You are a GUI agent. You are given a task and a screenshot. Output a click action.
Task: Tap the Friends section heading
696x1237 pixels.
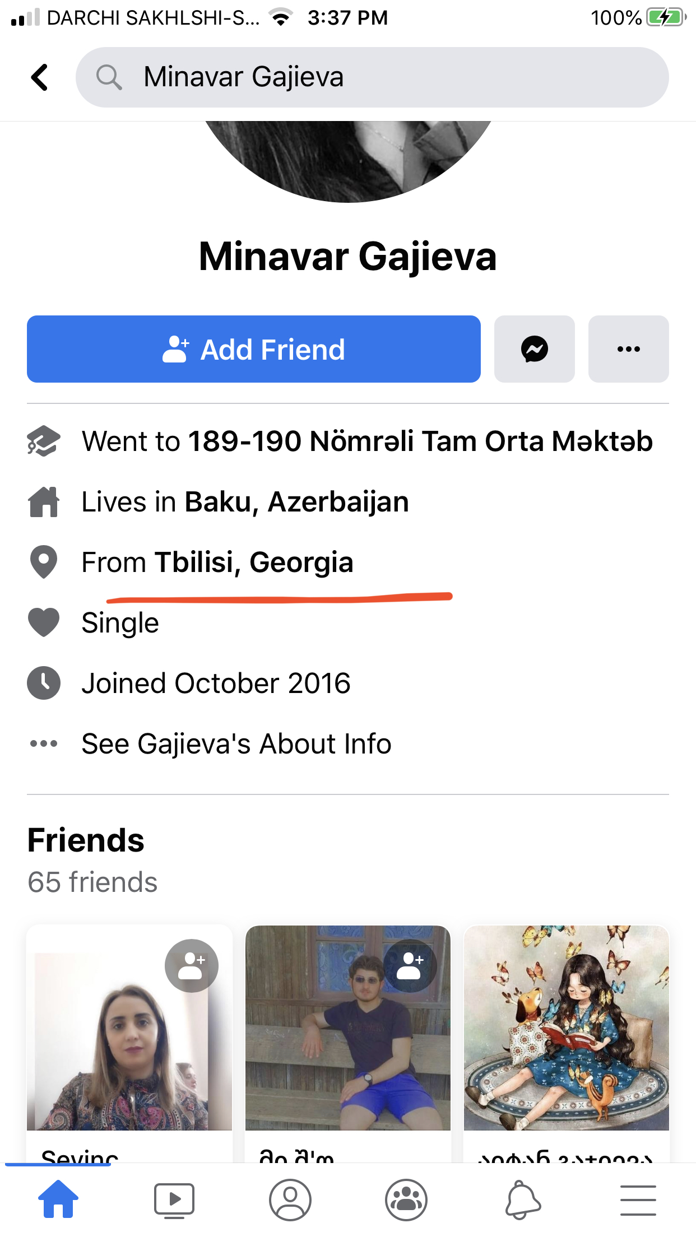86,840
